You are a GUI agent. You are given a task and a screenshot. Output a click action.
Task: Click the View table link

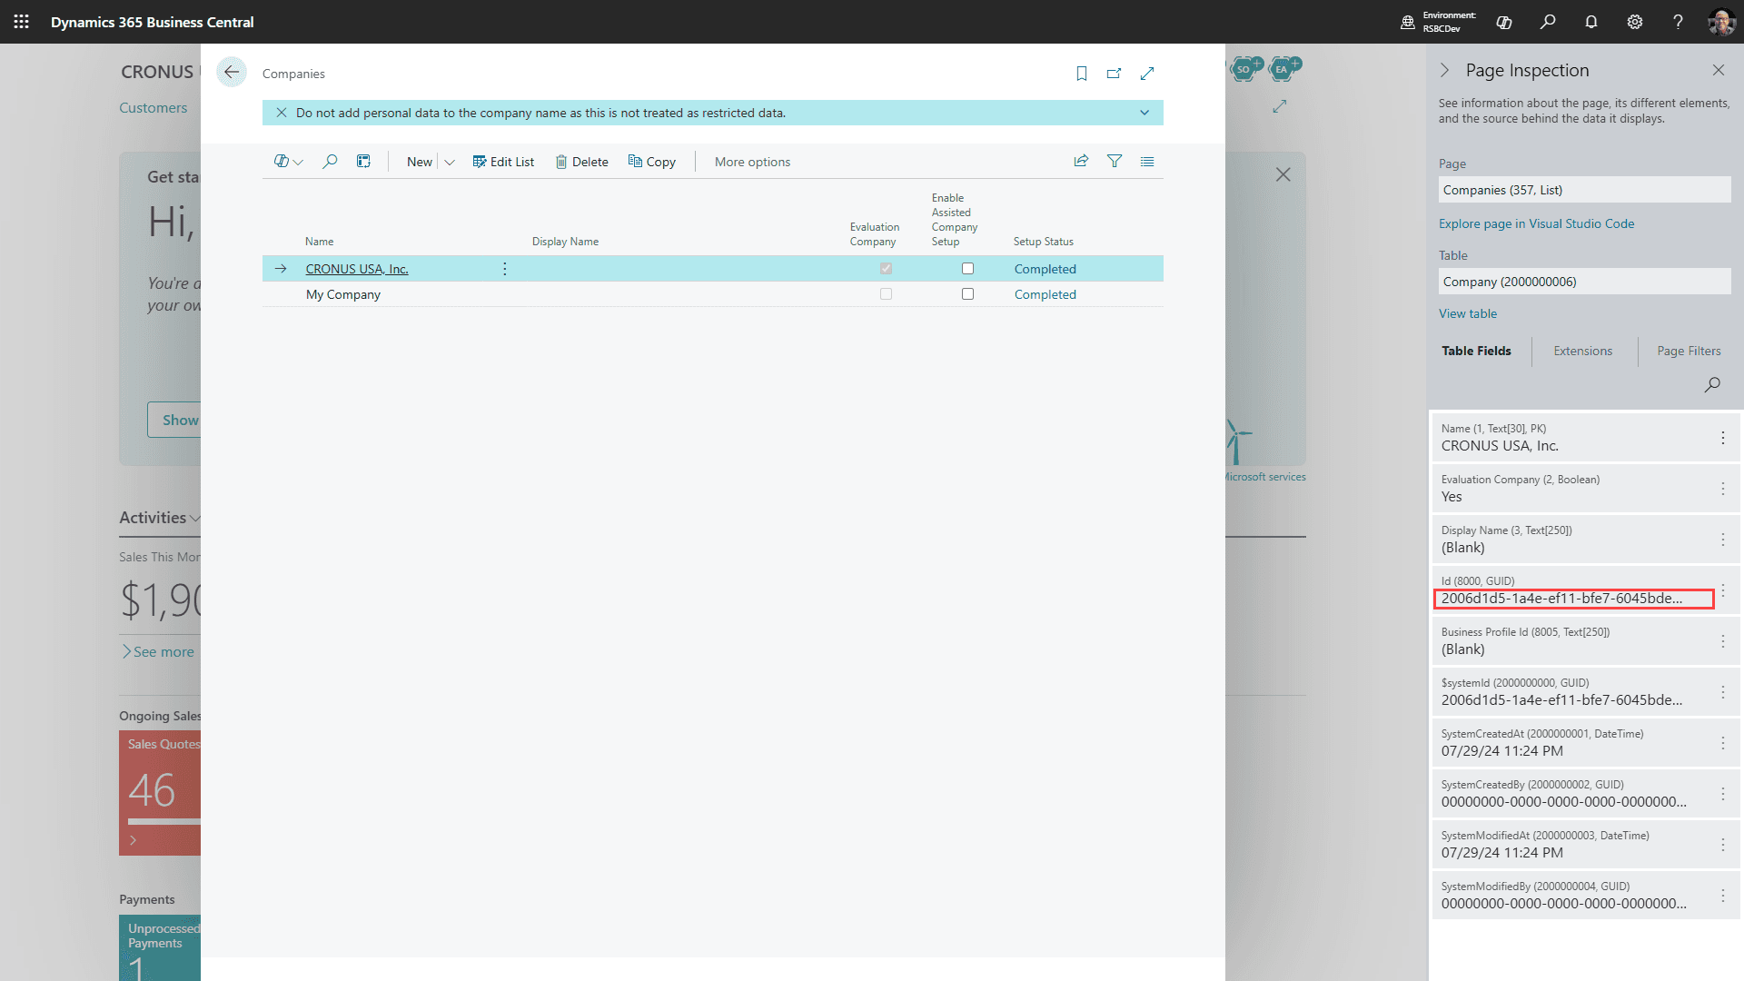1468,313
